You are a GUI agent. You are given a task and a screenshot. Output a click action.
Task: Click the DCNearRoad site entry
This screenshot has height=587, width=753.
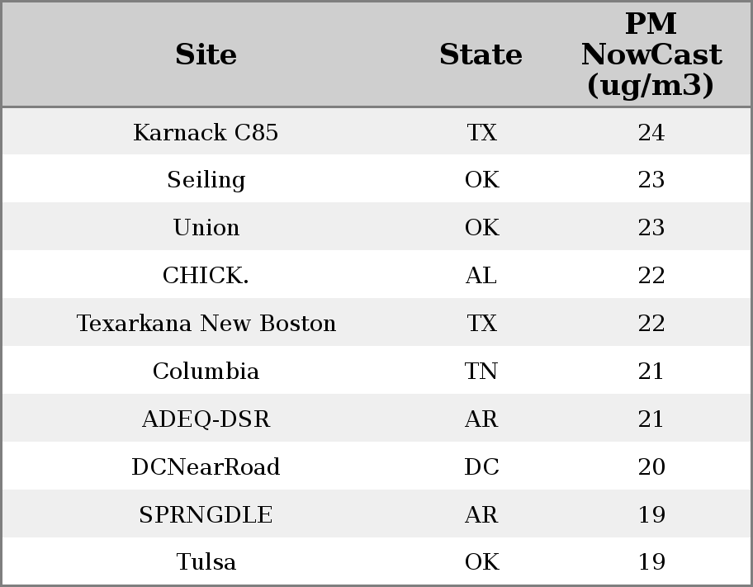point(206,467)
